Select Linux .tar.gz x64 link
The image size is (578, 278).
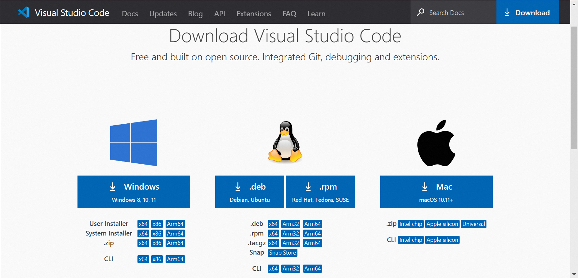click(x=273, y=243)
